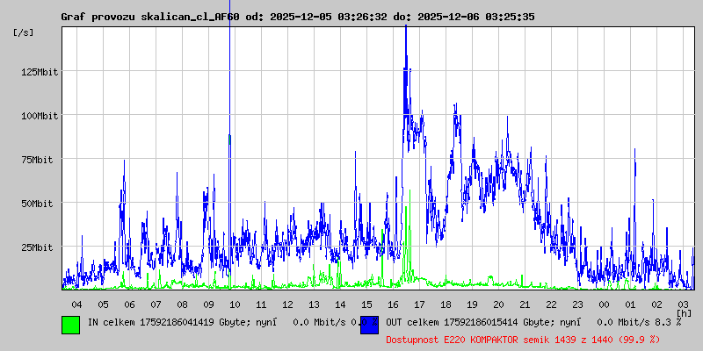Click the [h] unit label by the x-axis
Image resolution: width=703 pixels, height=351 pixels.
(684, 312)
